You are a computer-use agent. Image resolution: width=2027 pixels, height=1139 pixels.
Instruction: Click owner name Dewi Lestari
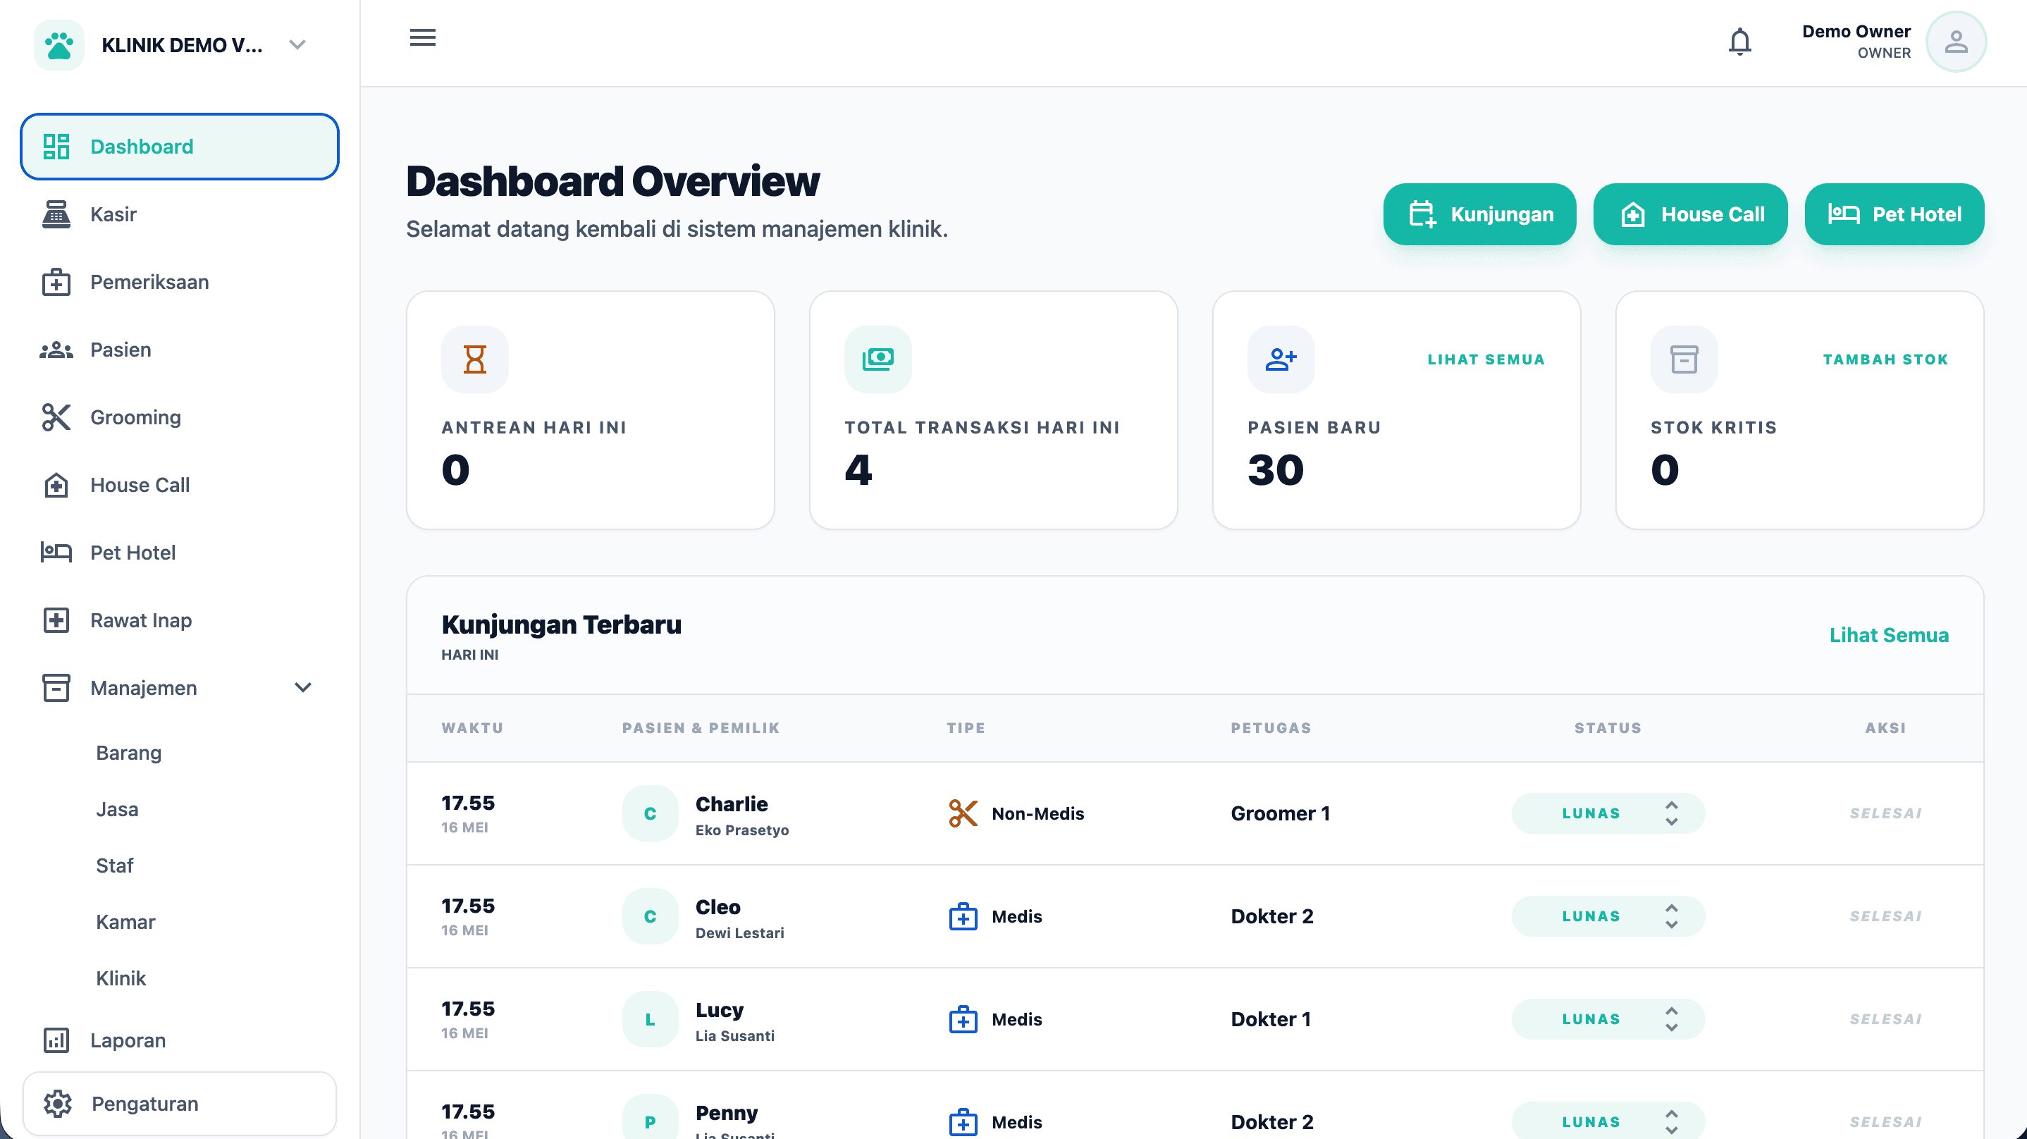739,932
